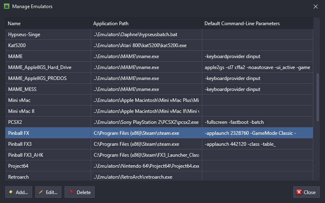Select the MAME emulator name cell

point(48,56)
